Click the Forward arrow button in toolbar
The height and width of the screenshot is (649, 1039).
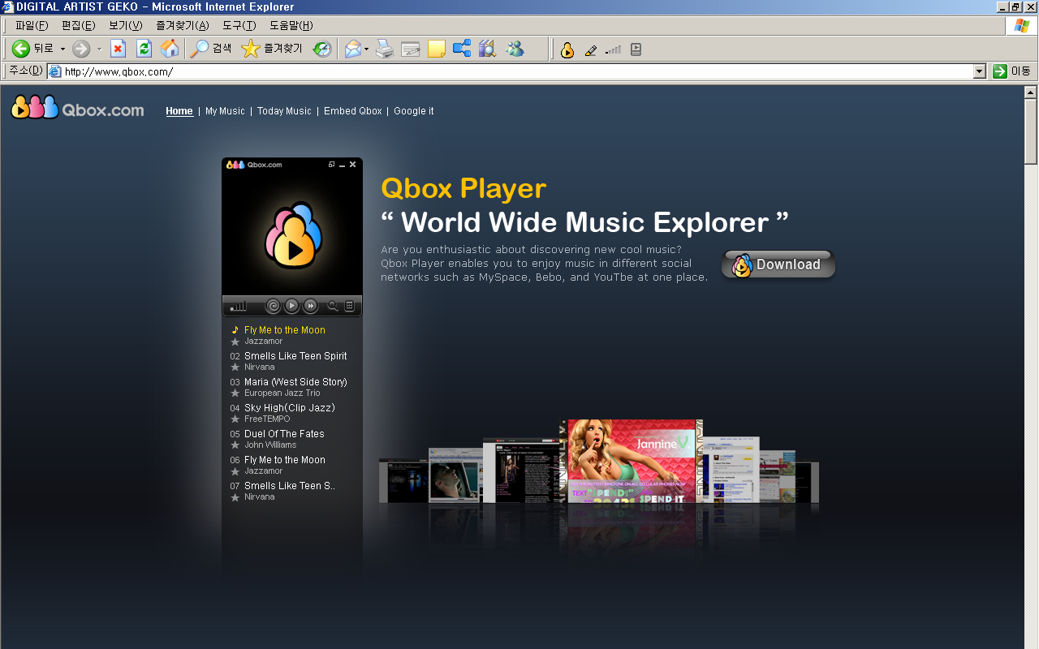[x=81, y=49]
